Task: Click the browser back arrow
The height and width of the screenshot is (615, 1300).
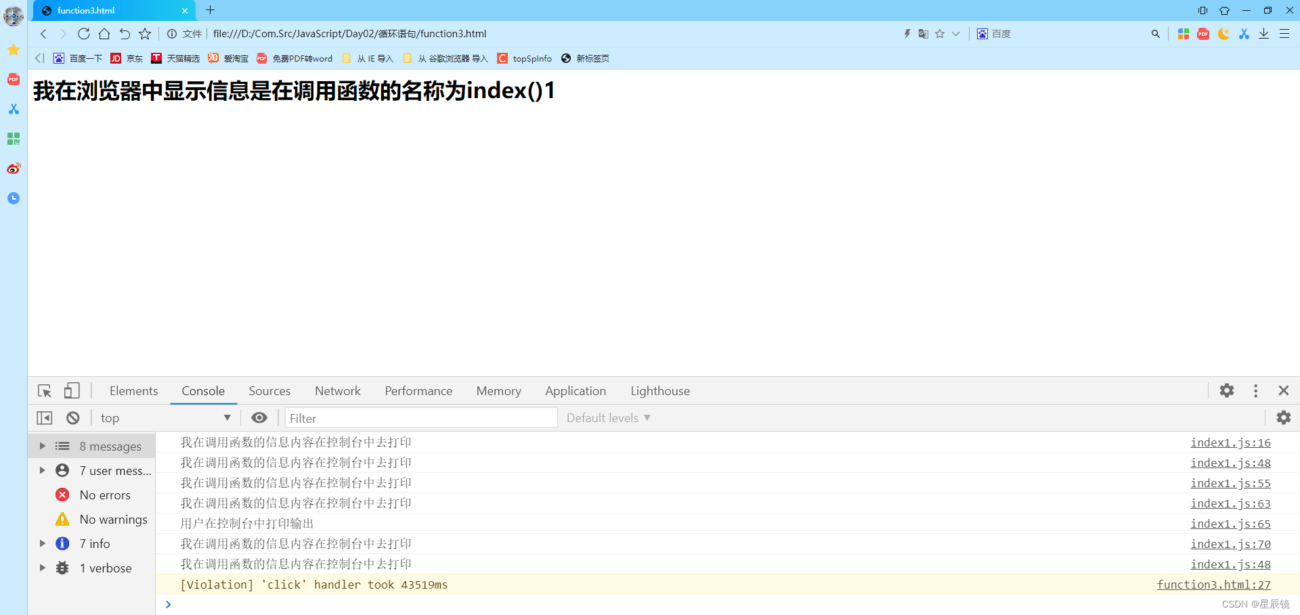Action: 43,34
